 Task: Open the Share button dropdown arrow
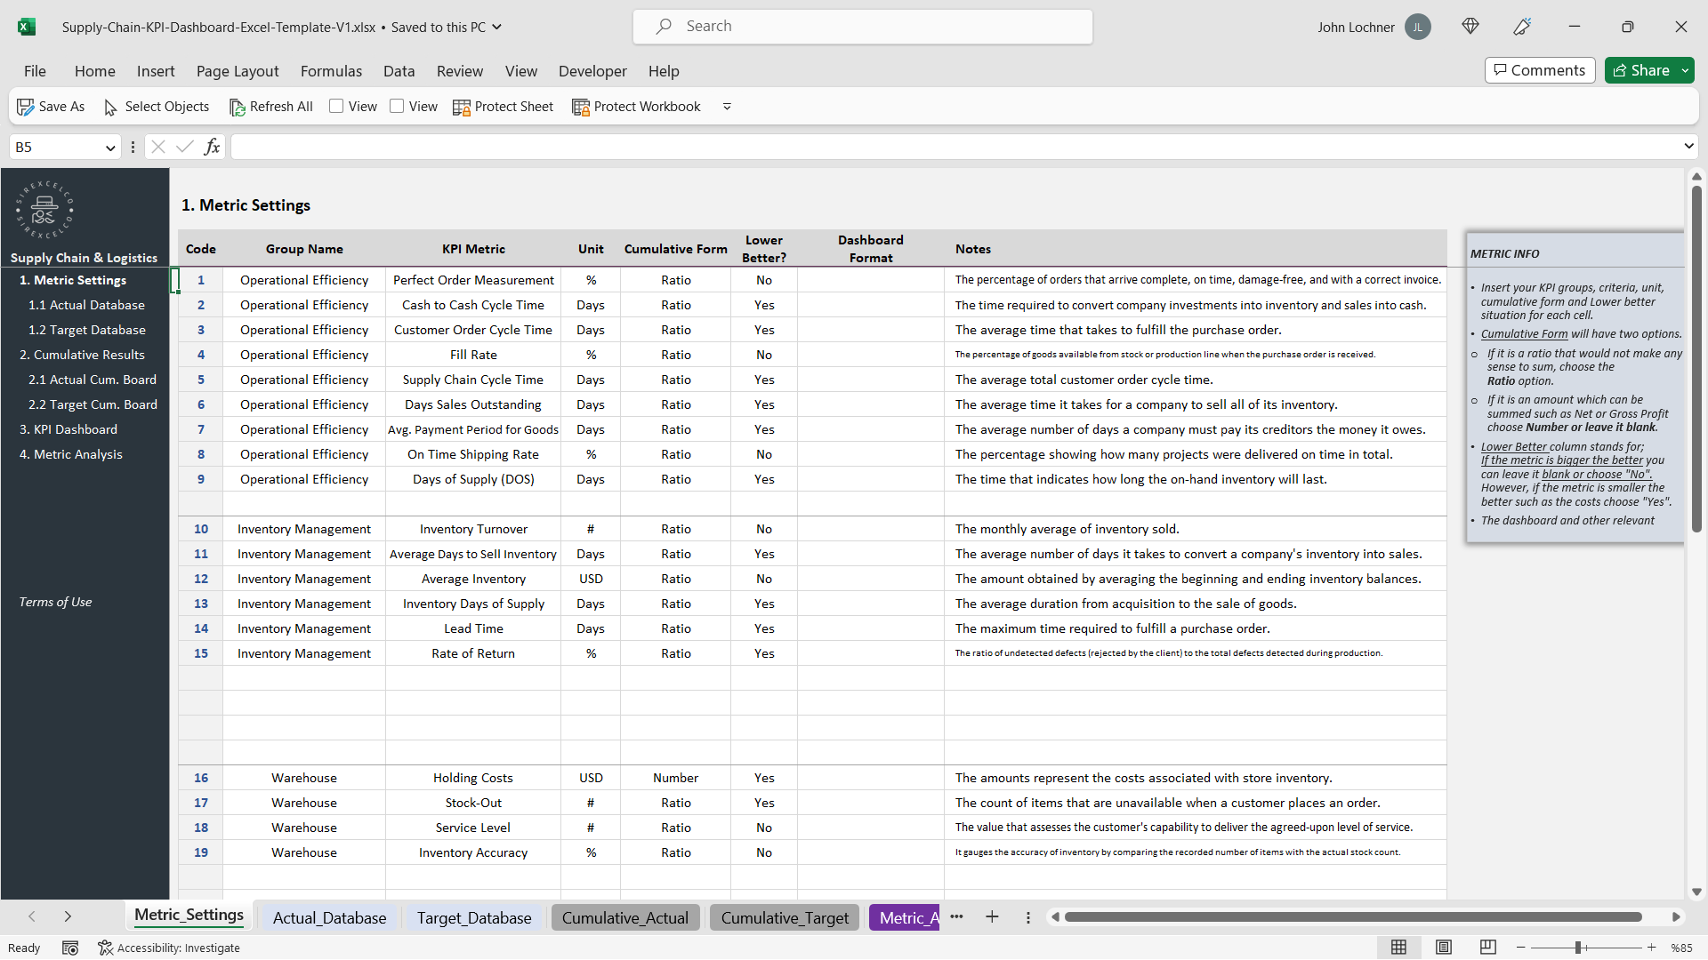pos(1685,70)
